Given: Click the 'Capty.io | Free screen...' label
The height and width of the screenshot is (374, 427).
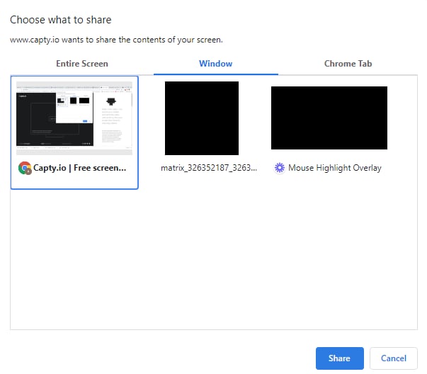Looking at the screenshot, I should (x=80, y=168).
